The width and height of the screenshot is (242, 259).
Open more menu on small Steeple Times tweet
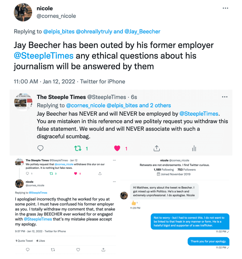(x=114, y=160)
